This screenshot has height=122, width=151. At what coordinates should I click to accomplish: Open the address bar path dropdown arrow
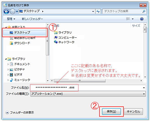[93, 11]
